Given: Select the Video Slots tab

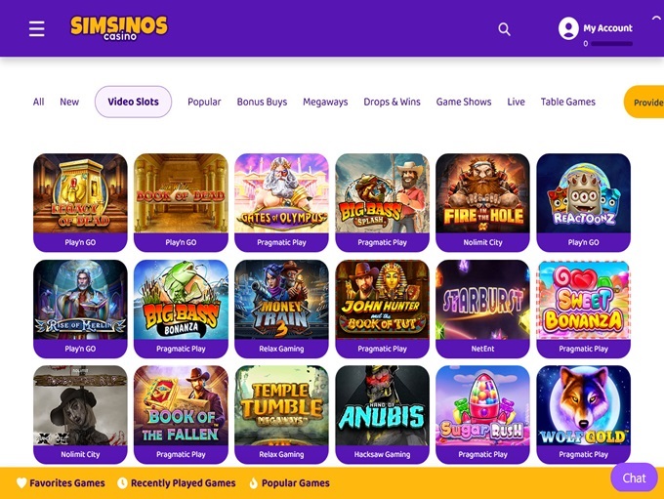Looking at the screenshot, I should pos(134,102).
